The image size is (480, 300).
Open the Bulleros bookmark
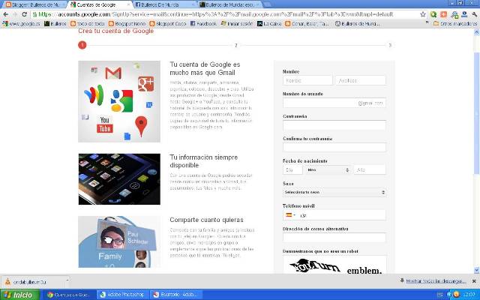pos(55,23)
